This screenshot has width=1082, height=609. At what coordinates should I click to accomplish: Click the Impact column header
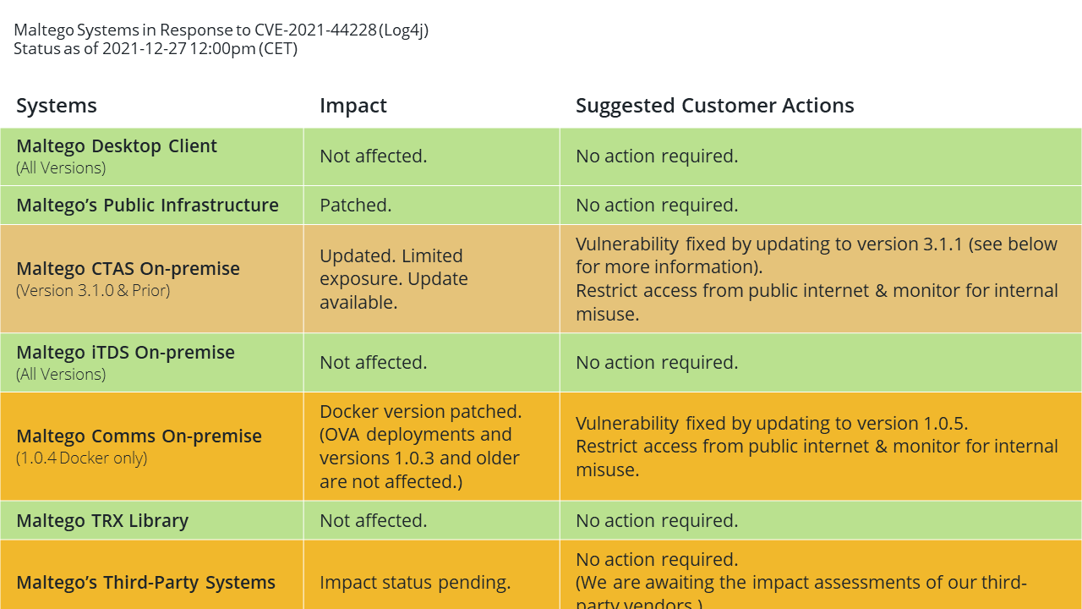(x=353, y=106)
